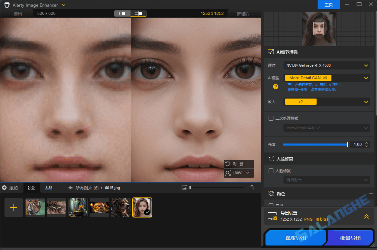This screenshot has width=377, height=250.
Task: Click the 添加 plus icon to add images
Action: [3, 187]
